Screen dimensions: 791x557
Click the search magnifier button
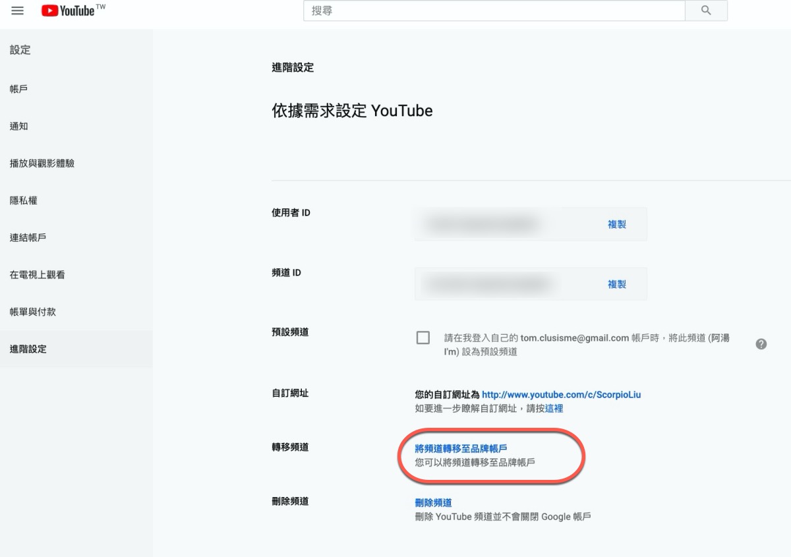tap(706, 11)
